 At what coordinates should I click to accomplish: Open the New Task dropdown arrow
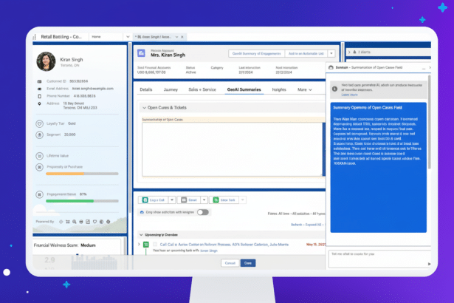(243, 200)
